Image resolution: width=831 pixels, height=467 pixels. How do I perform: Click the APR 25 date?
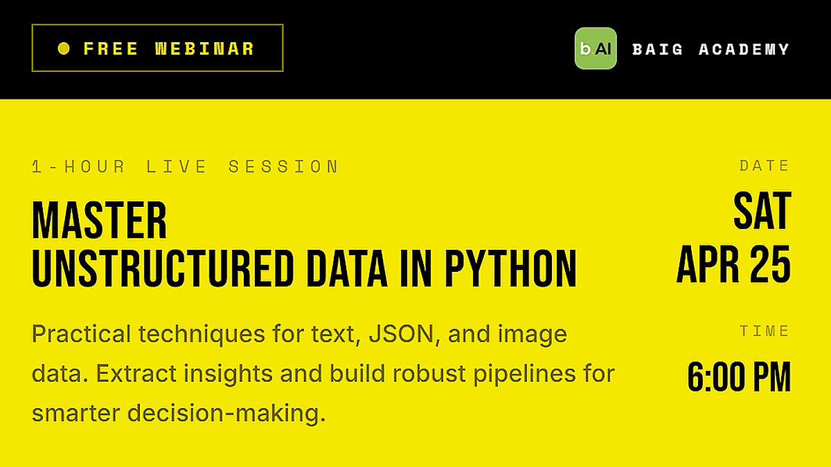coord(733,264)
